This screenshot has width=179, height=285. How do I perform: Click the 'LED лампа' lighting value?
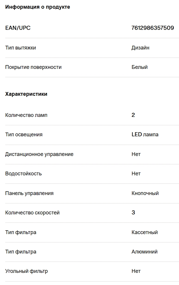pos(145,135)
